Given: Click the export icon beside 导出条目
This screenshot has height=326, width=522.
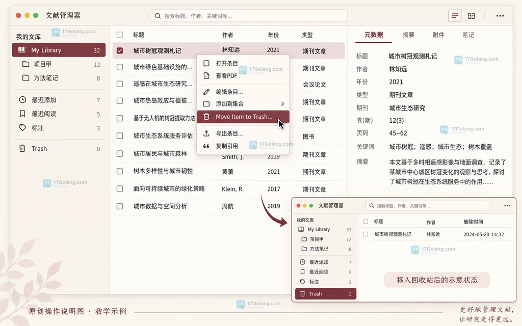Looking at the screenshot, I should pos(206,133).
